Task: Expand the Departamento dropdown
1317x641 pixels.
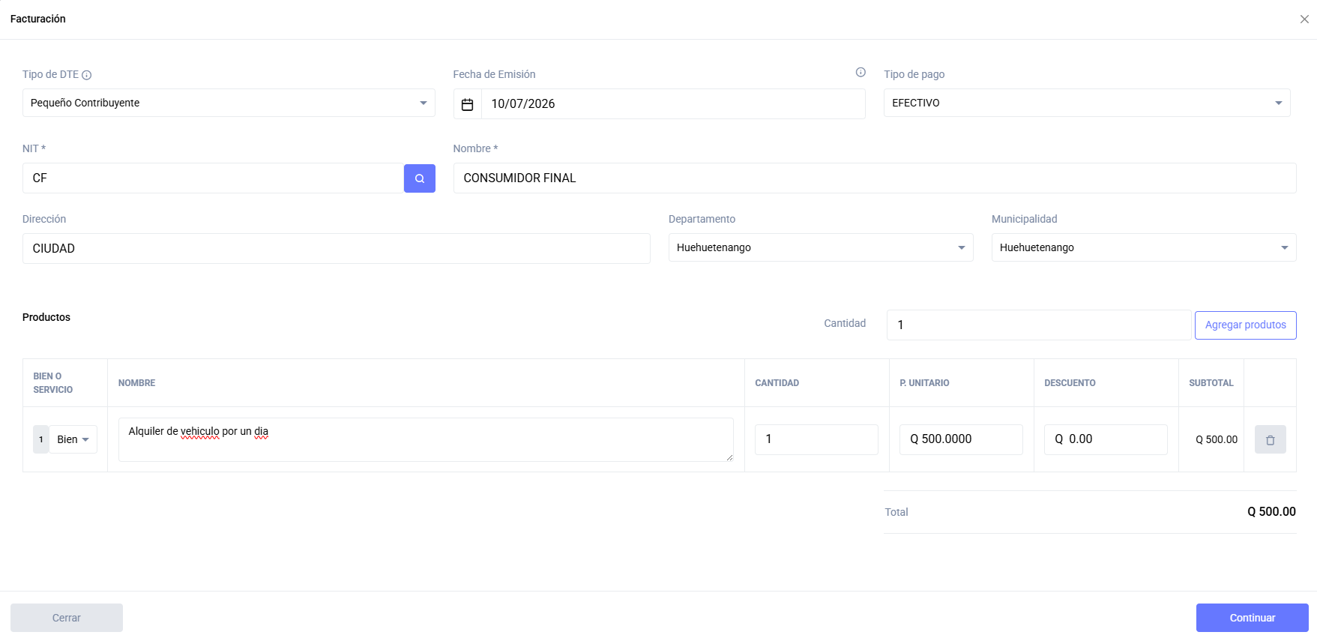Action: click(821, 247)
